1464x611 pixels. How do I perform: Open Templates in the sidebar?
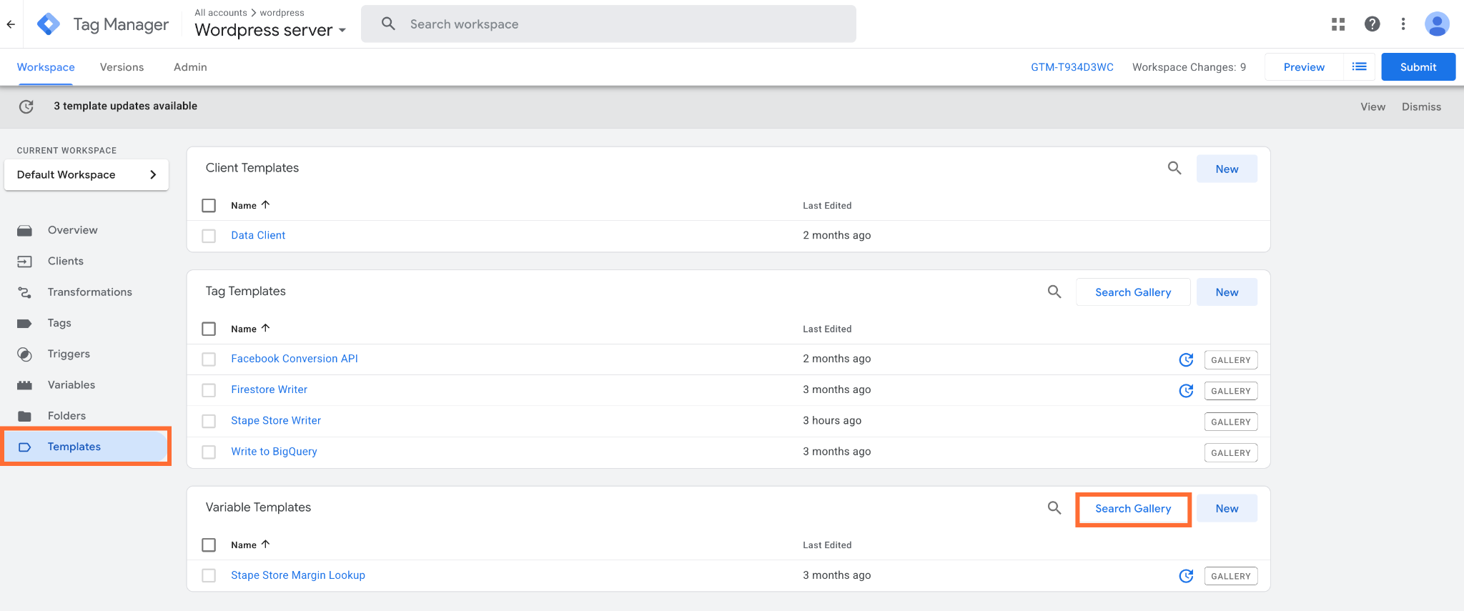pyautogui.click(x=86, y=447)
